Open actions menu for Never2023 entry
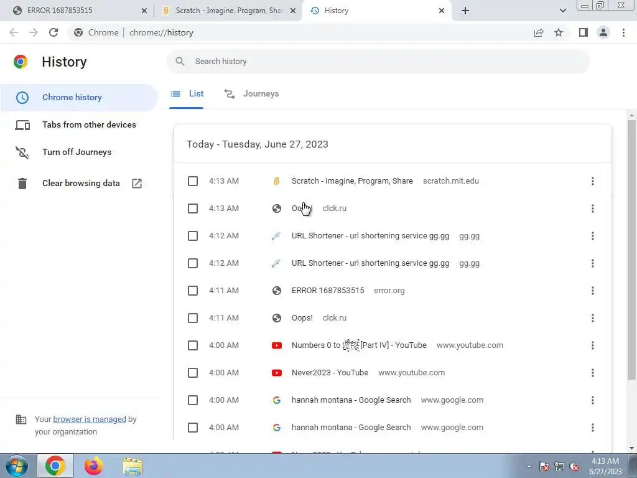 593,373
